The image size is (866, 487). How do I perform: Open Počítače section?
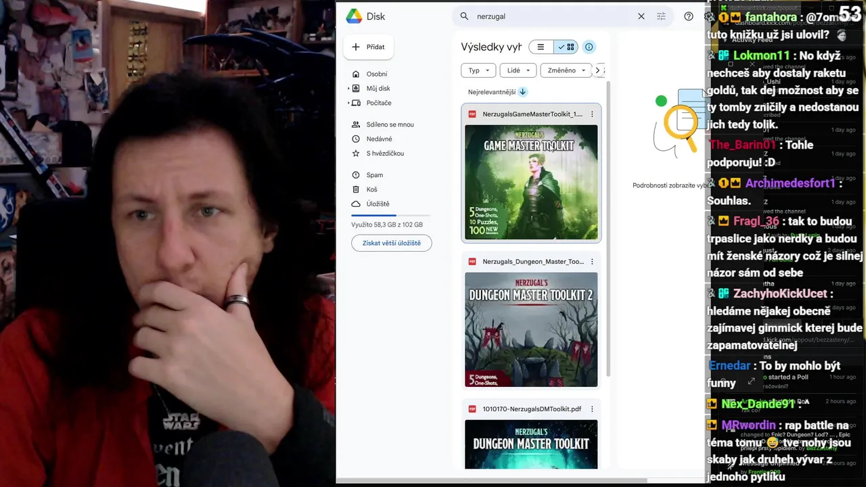(x=378, y=103)
